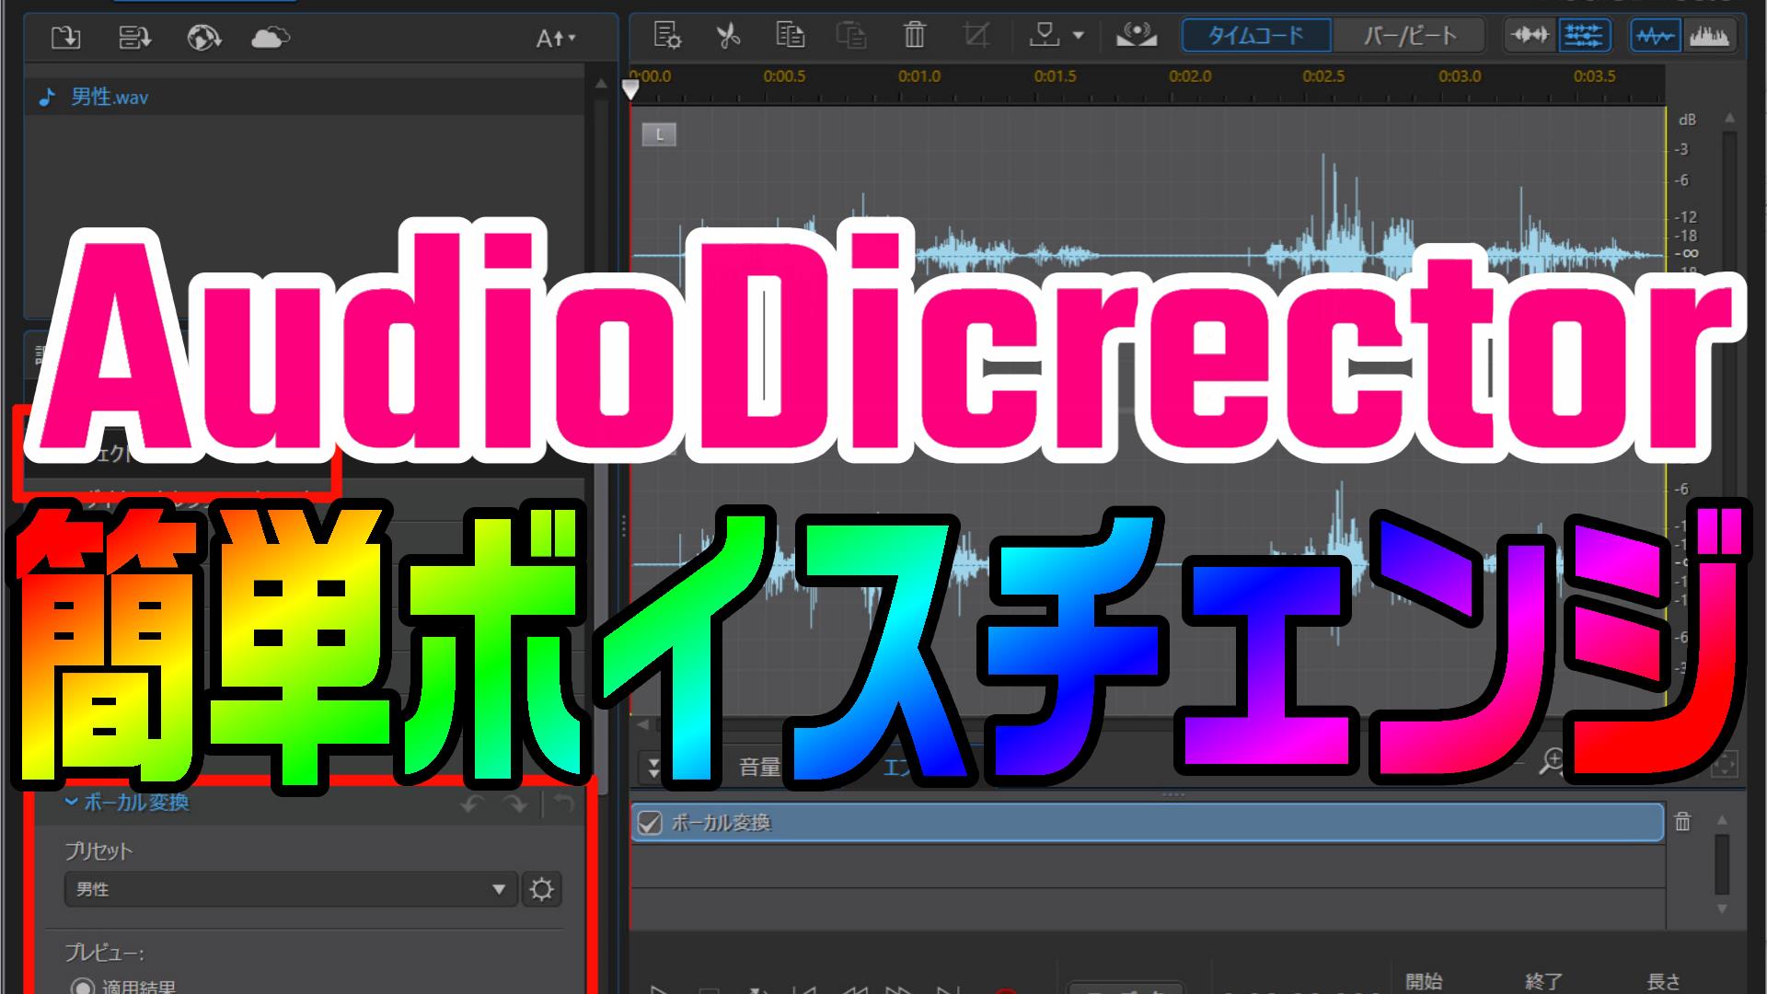Click effect list scroll up arrow
Image resolution: width=1767 pixels, height=994 pixels.
(1721, 818)
